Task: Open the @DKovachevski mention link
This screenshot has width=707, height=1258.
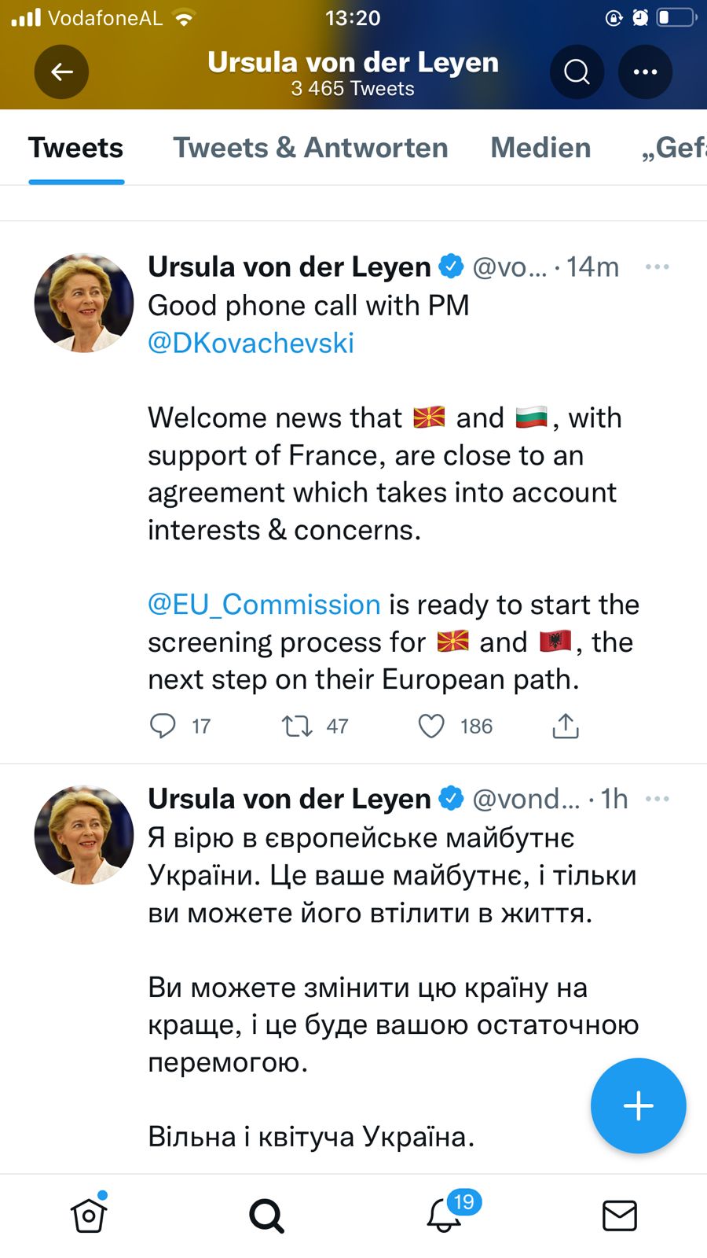Action: point(251,343)
